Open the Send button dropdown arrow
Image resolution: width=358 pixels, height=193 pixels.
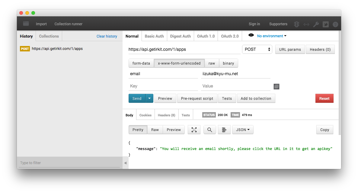pyautogui.click(x=149, y=98)
